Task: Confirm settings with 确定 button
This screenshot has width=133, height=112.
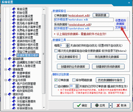Action: tap(82, 105)
